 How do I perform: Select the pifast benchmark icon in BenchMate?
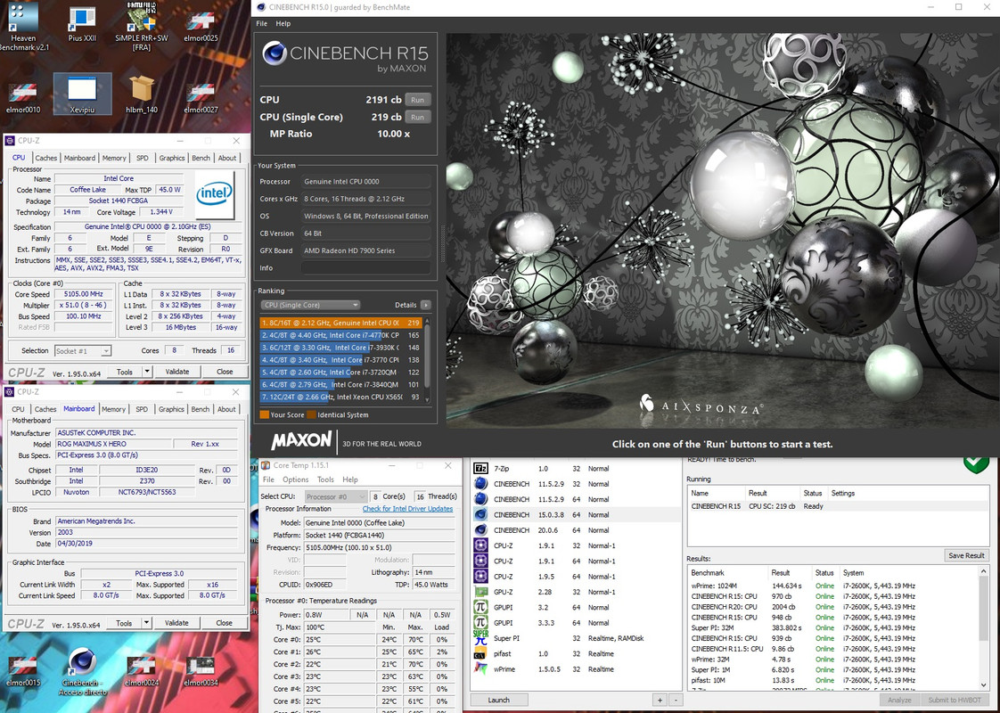[481, 653]
